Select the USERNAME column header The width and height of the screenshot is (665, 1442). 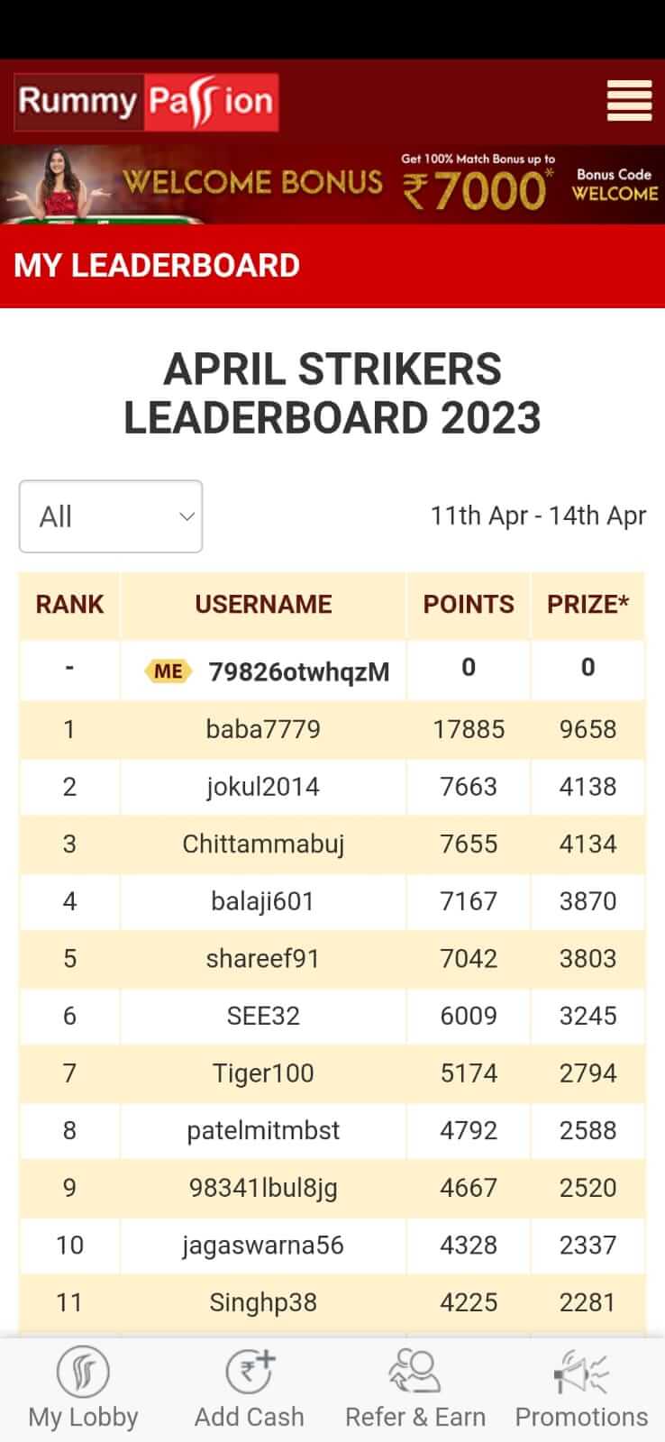(263, 605)
